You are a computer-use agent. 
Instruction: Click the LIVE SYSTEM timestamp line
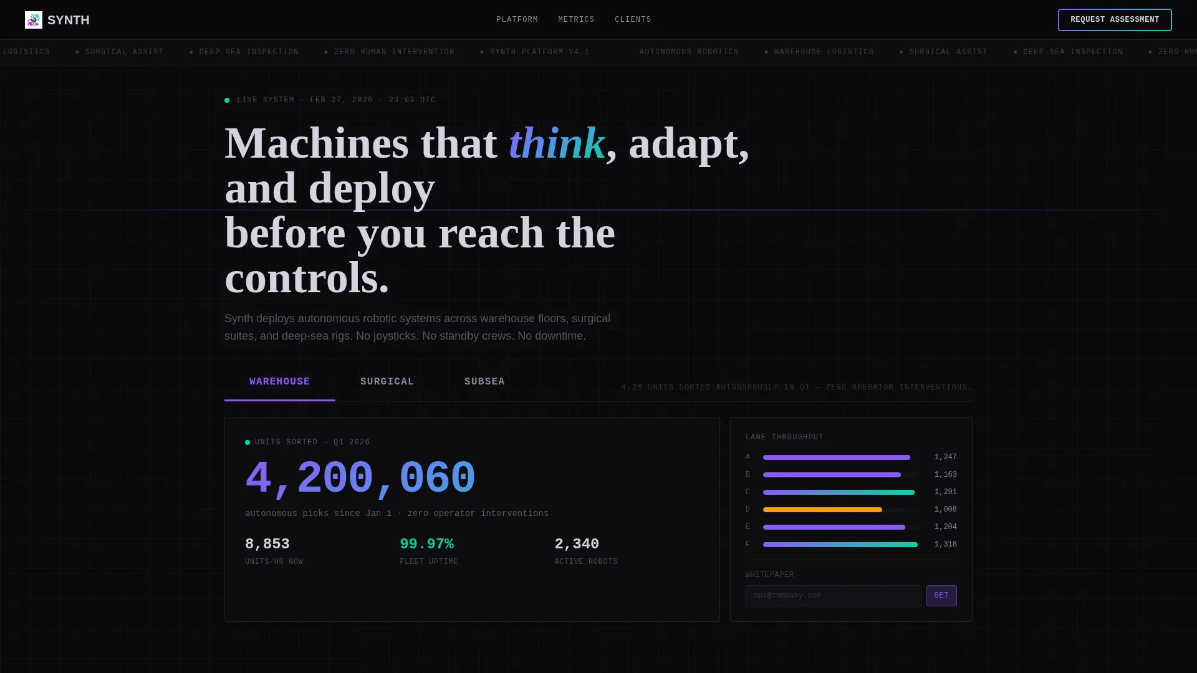tap(336, 100)
